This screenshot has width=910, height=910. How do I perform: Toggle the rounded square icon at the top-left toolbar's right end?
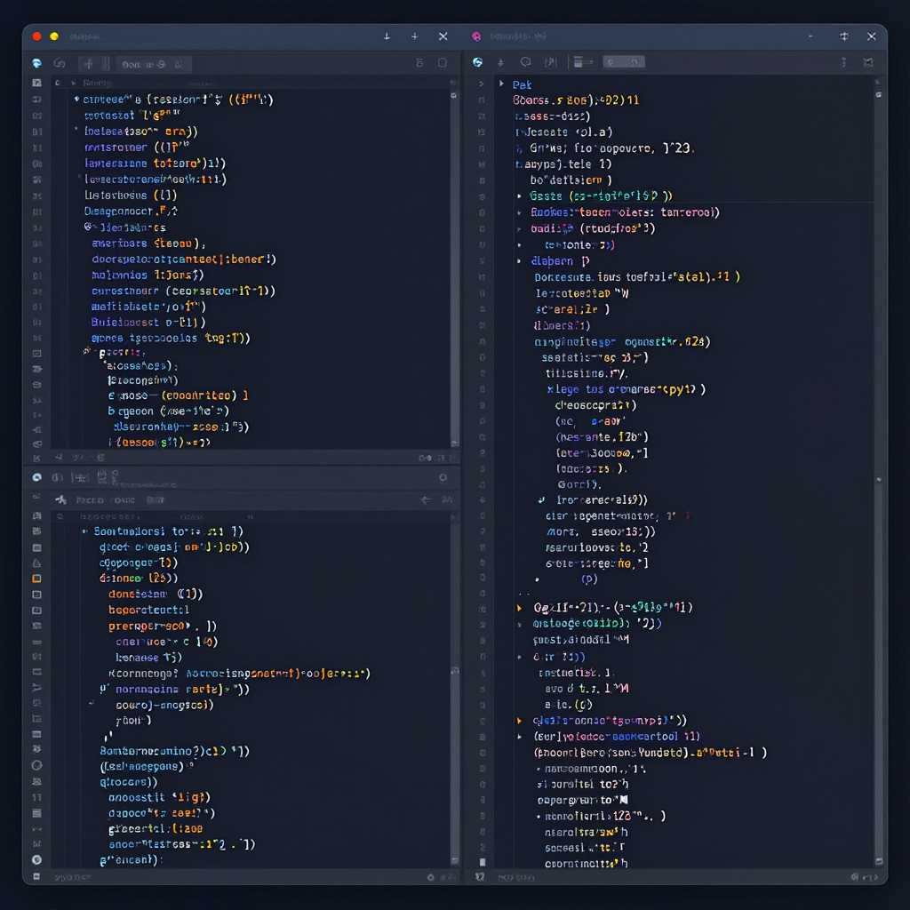443,63
